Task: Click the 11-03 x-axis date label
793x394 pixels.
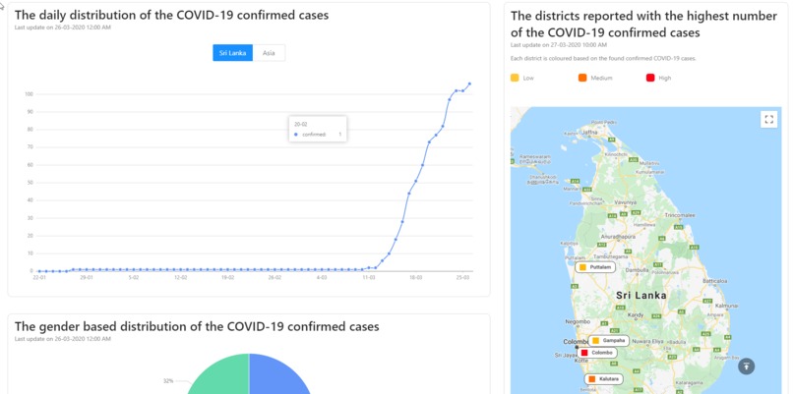Action: 369,278
